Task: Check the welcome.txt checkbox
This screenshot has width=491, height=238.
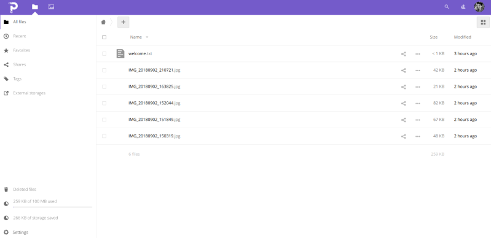Action: 104,53
